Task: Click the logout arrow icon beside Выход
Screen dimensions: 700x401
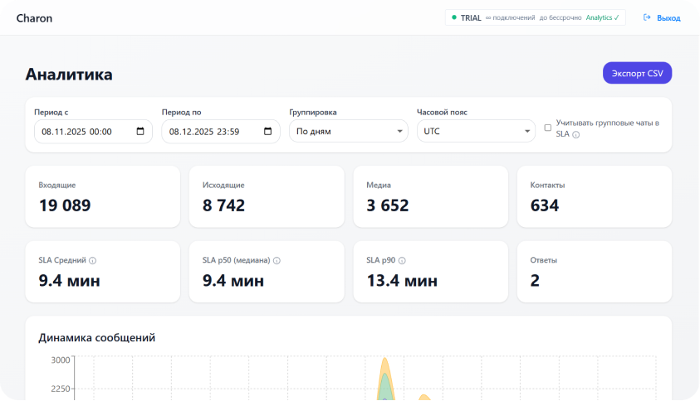Action: (647, 17)
